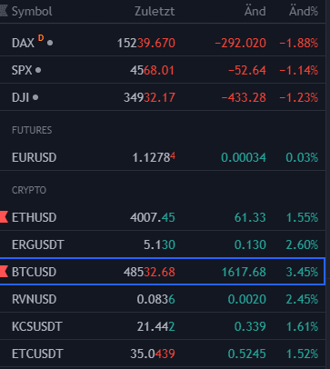Screen dimensions: 330x369
Task: Click the red flag icon beside ETHUSD
Action: [4, 217]
